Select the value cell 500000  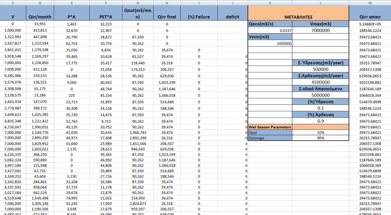(320, 69)
